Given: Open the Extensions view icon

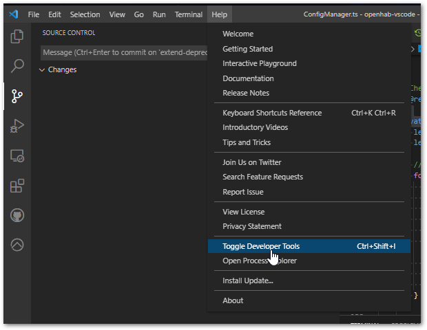Looking at the screenshot, I should click(x=17, y=186).
